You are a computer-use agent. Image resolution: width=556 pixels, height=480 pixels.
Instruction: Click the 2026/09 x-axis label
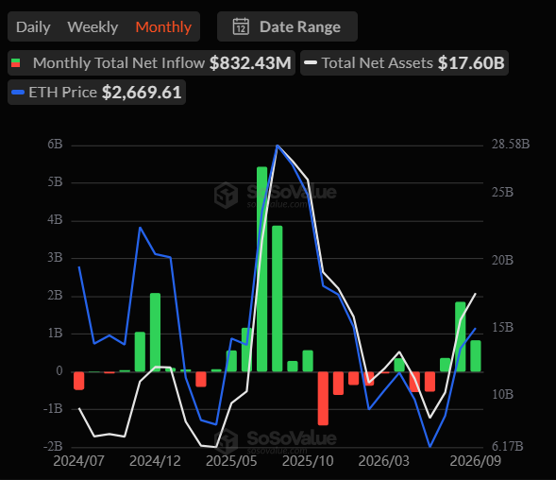coord(476,461)
